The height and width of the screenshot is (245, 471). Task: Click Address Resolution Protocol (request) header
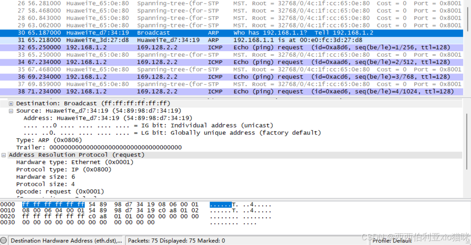76,155
